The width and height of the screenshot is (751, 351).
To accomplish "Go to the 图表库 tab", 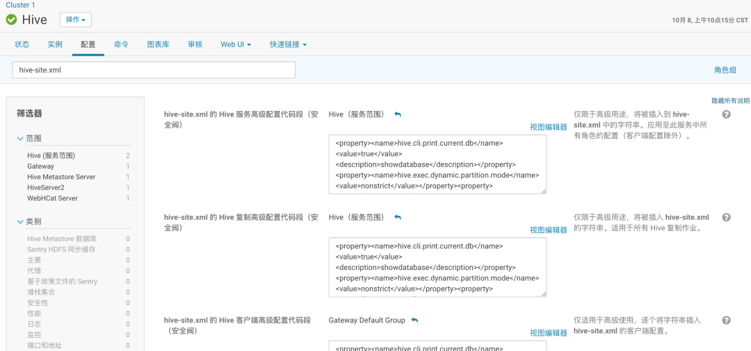I will tap(158, 44).
